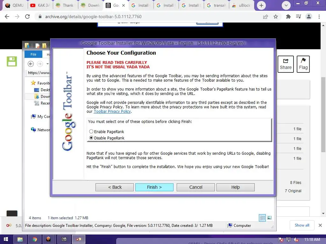Click the 11:18 AM taskbar clock
The height and width of the screenshot is (244, 326).
(x=312, y=240)
